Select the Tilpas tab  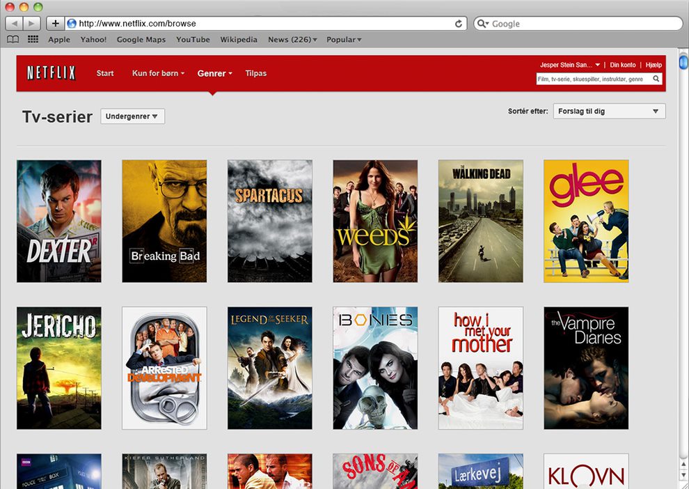pos(255,73)
